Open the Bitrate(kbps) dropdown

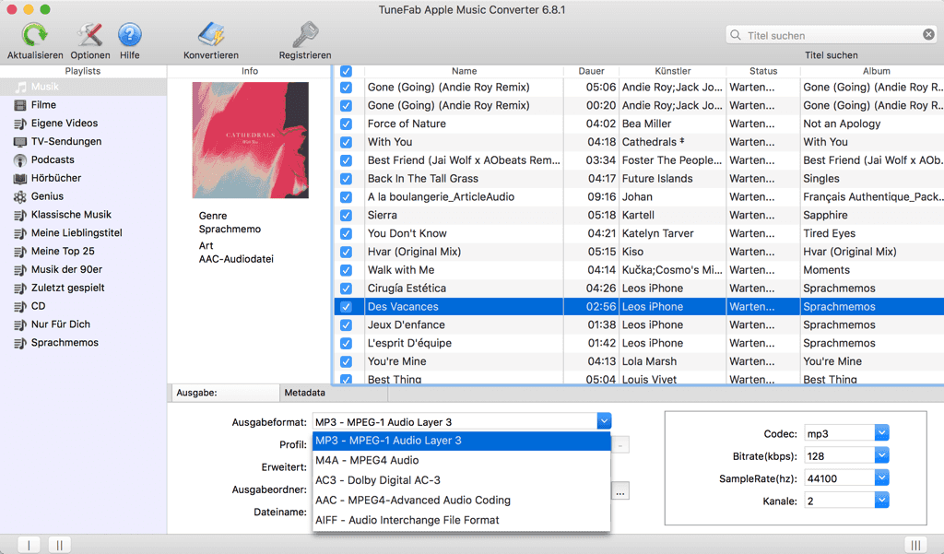[881, 456]
